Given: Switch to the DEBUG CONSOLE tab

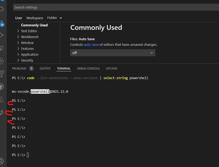Looking at the screenshot, I should pos(88,68).
